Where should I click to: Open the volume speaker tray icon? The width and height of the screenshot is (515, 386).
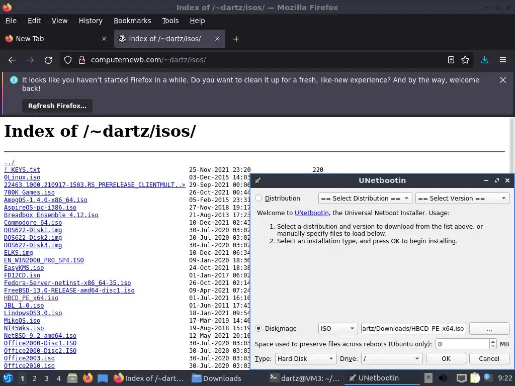point(443,378)
